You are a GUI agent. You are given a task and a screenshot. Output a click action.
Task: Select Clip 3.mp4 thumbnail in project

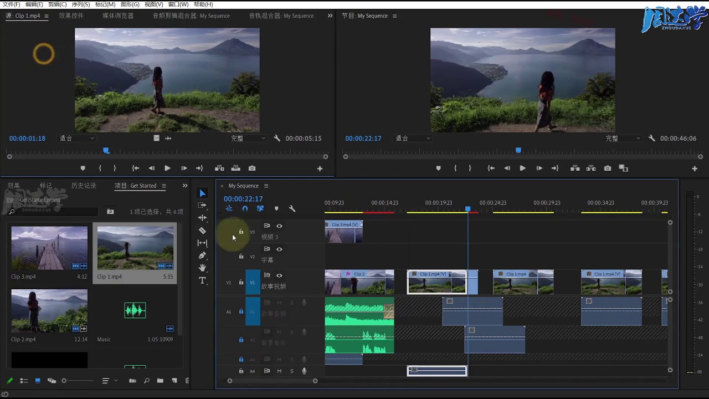49,248
